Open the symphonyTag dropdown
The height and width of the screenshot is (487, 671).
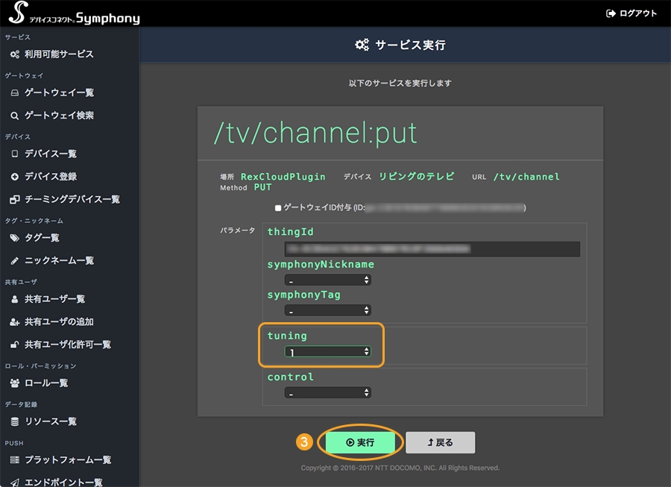point(328,310)
